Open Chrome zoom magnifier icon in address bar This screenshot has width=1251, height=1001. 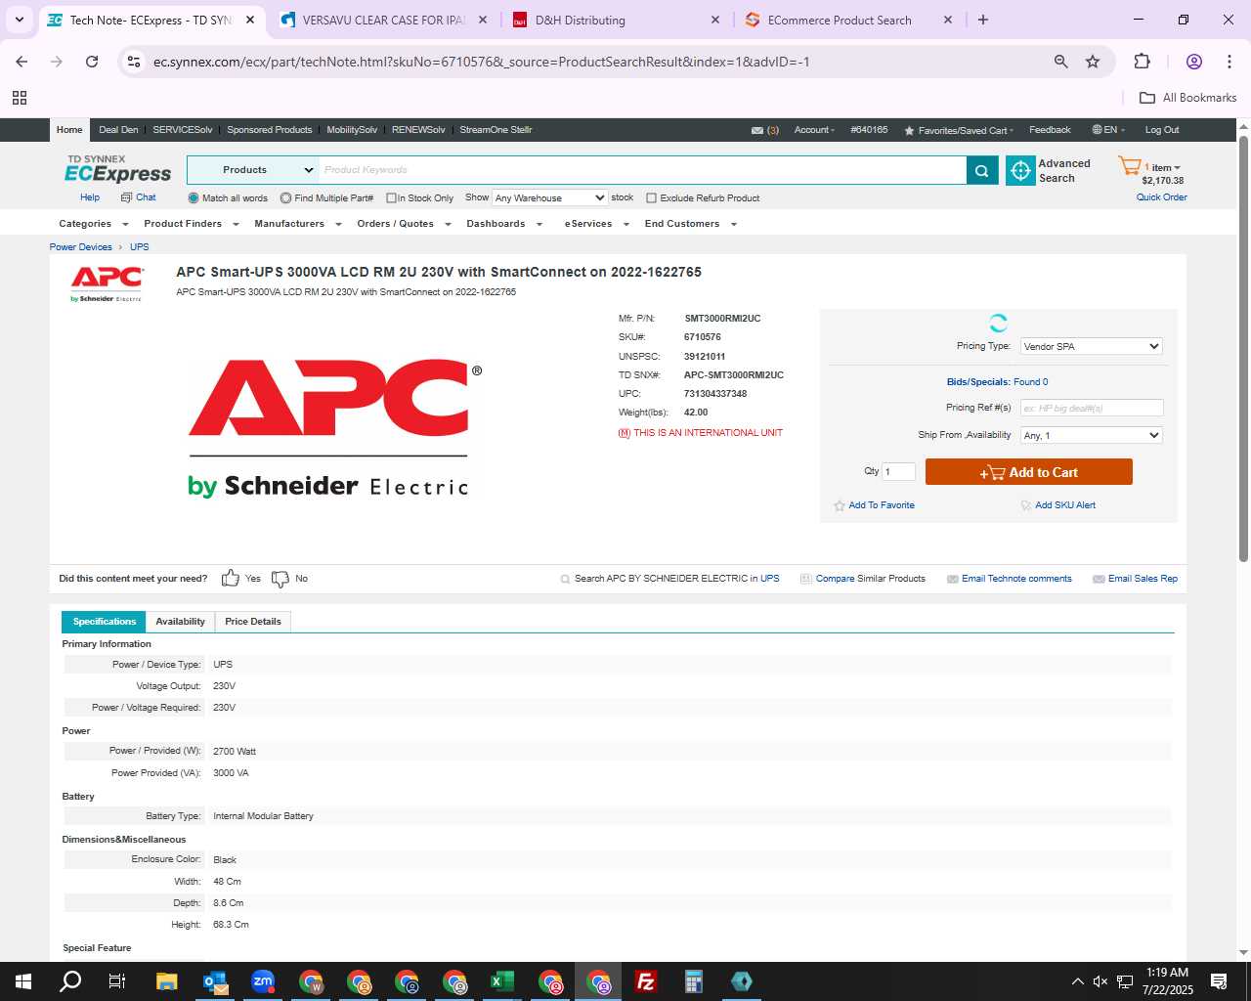(x=1060, y=62)
